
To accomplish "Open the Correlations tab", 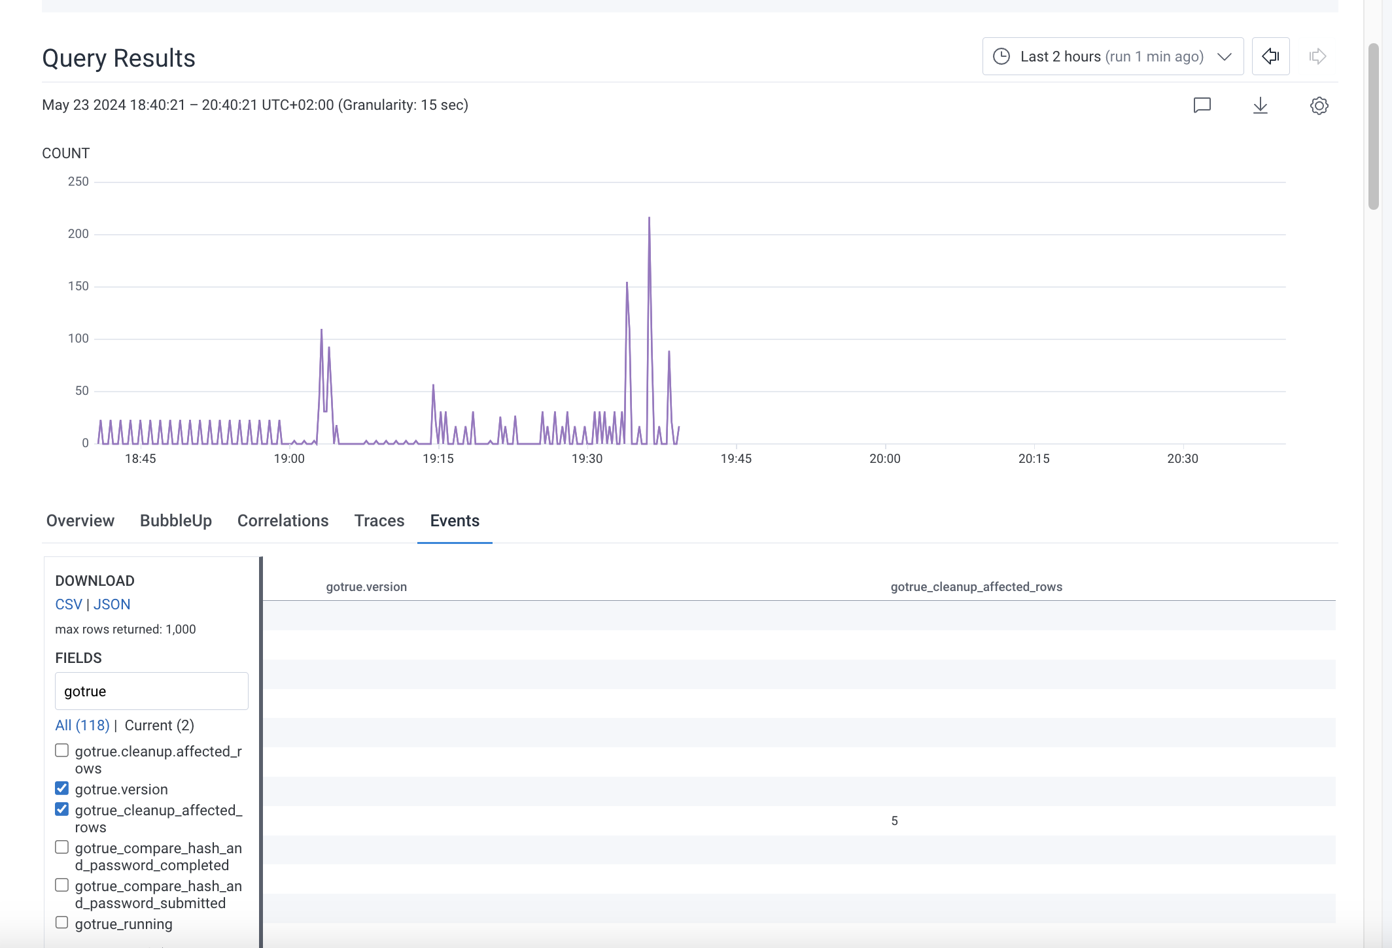I will [283, 520].
